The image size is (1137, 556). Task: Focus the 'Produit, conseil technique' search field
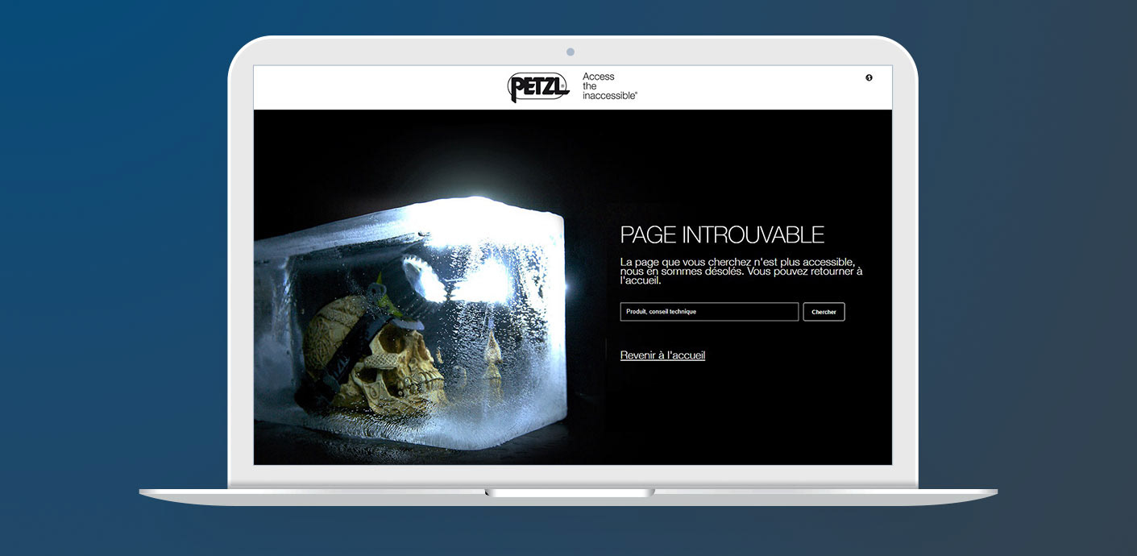click(x=709, y=312)
